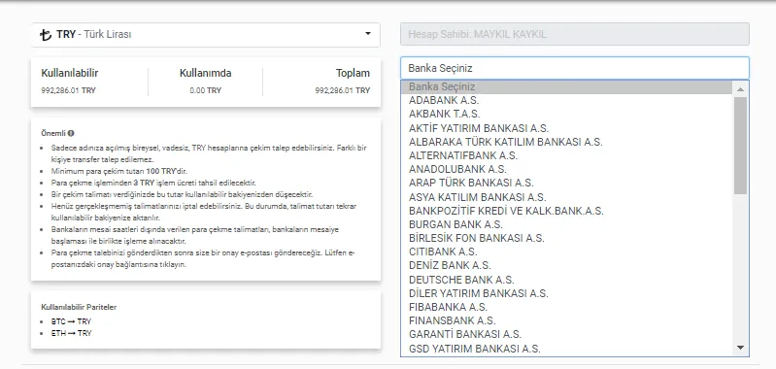Select DEUTSCHE BANK A.S.
Viewport: 776px width, 369px height.
coord(566,280)
